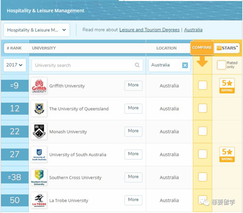
Task: Sort by the # RANK column header
Action: coord(14,48)
